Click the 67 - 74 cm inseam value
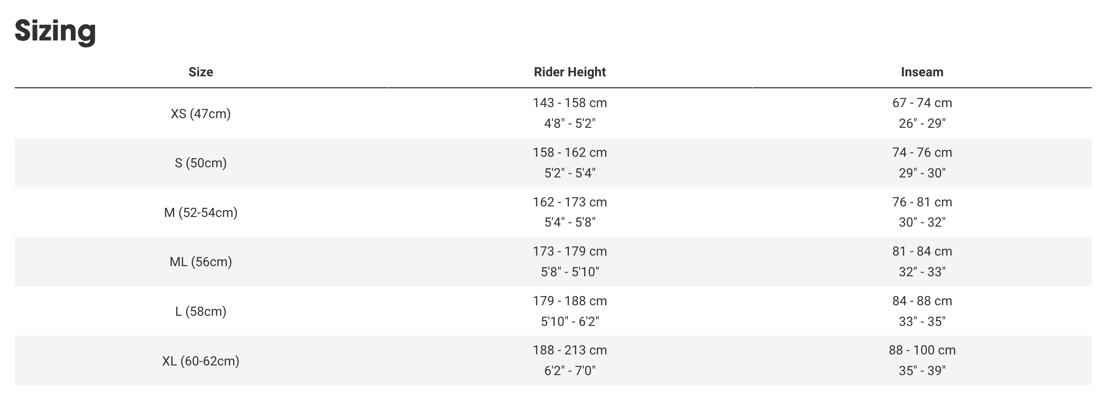This screenshot has width=1101, height=399. pyautogui.click(x=922, y=103)
